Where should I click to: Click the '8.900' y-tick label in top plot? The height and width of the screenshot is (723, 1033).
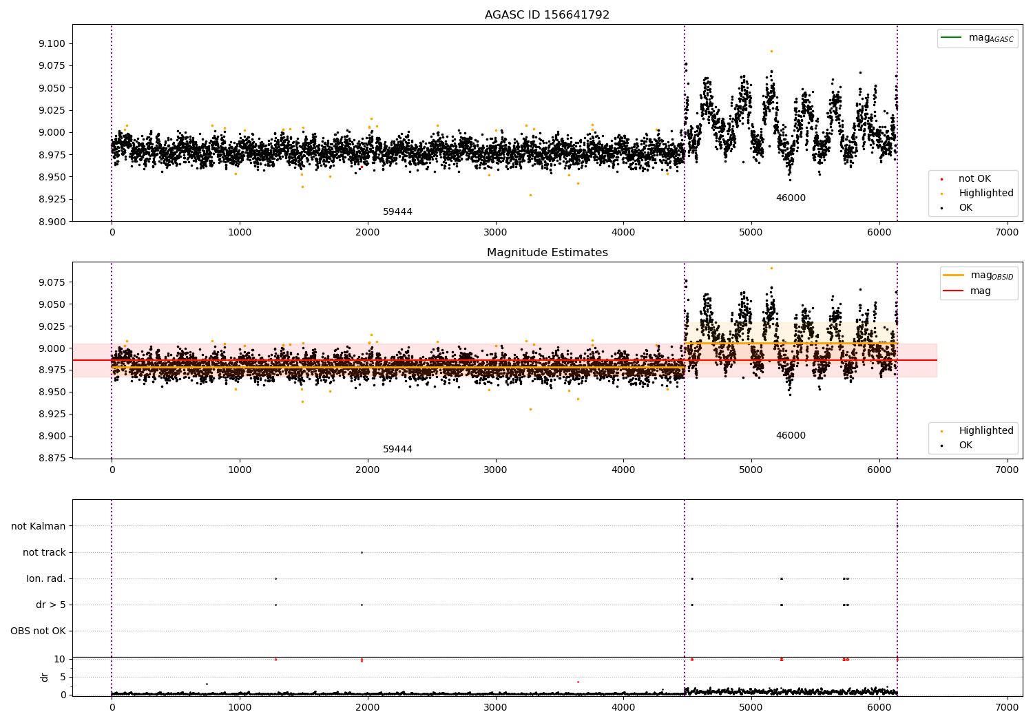(52, 222)
